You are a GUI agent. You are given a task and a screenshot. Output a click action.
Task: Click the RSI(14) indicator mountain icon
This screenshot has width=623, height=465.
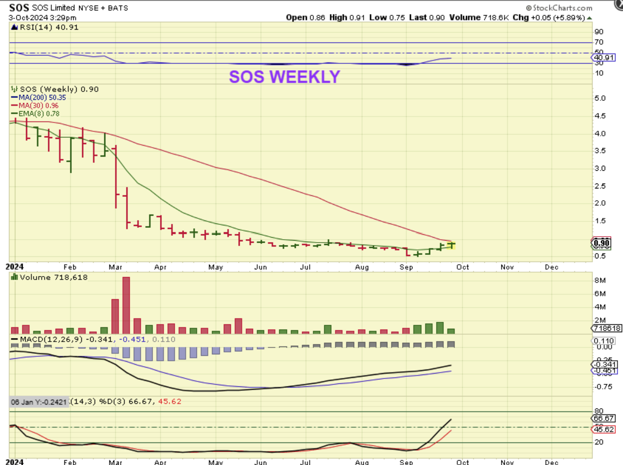pos(13,28)
